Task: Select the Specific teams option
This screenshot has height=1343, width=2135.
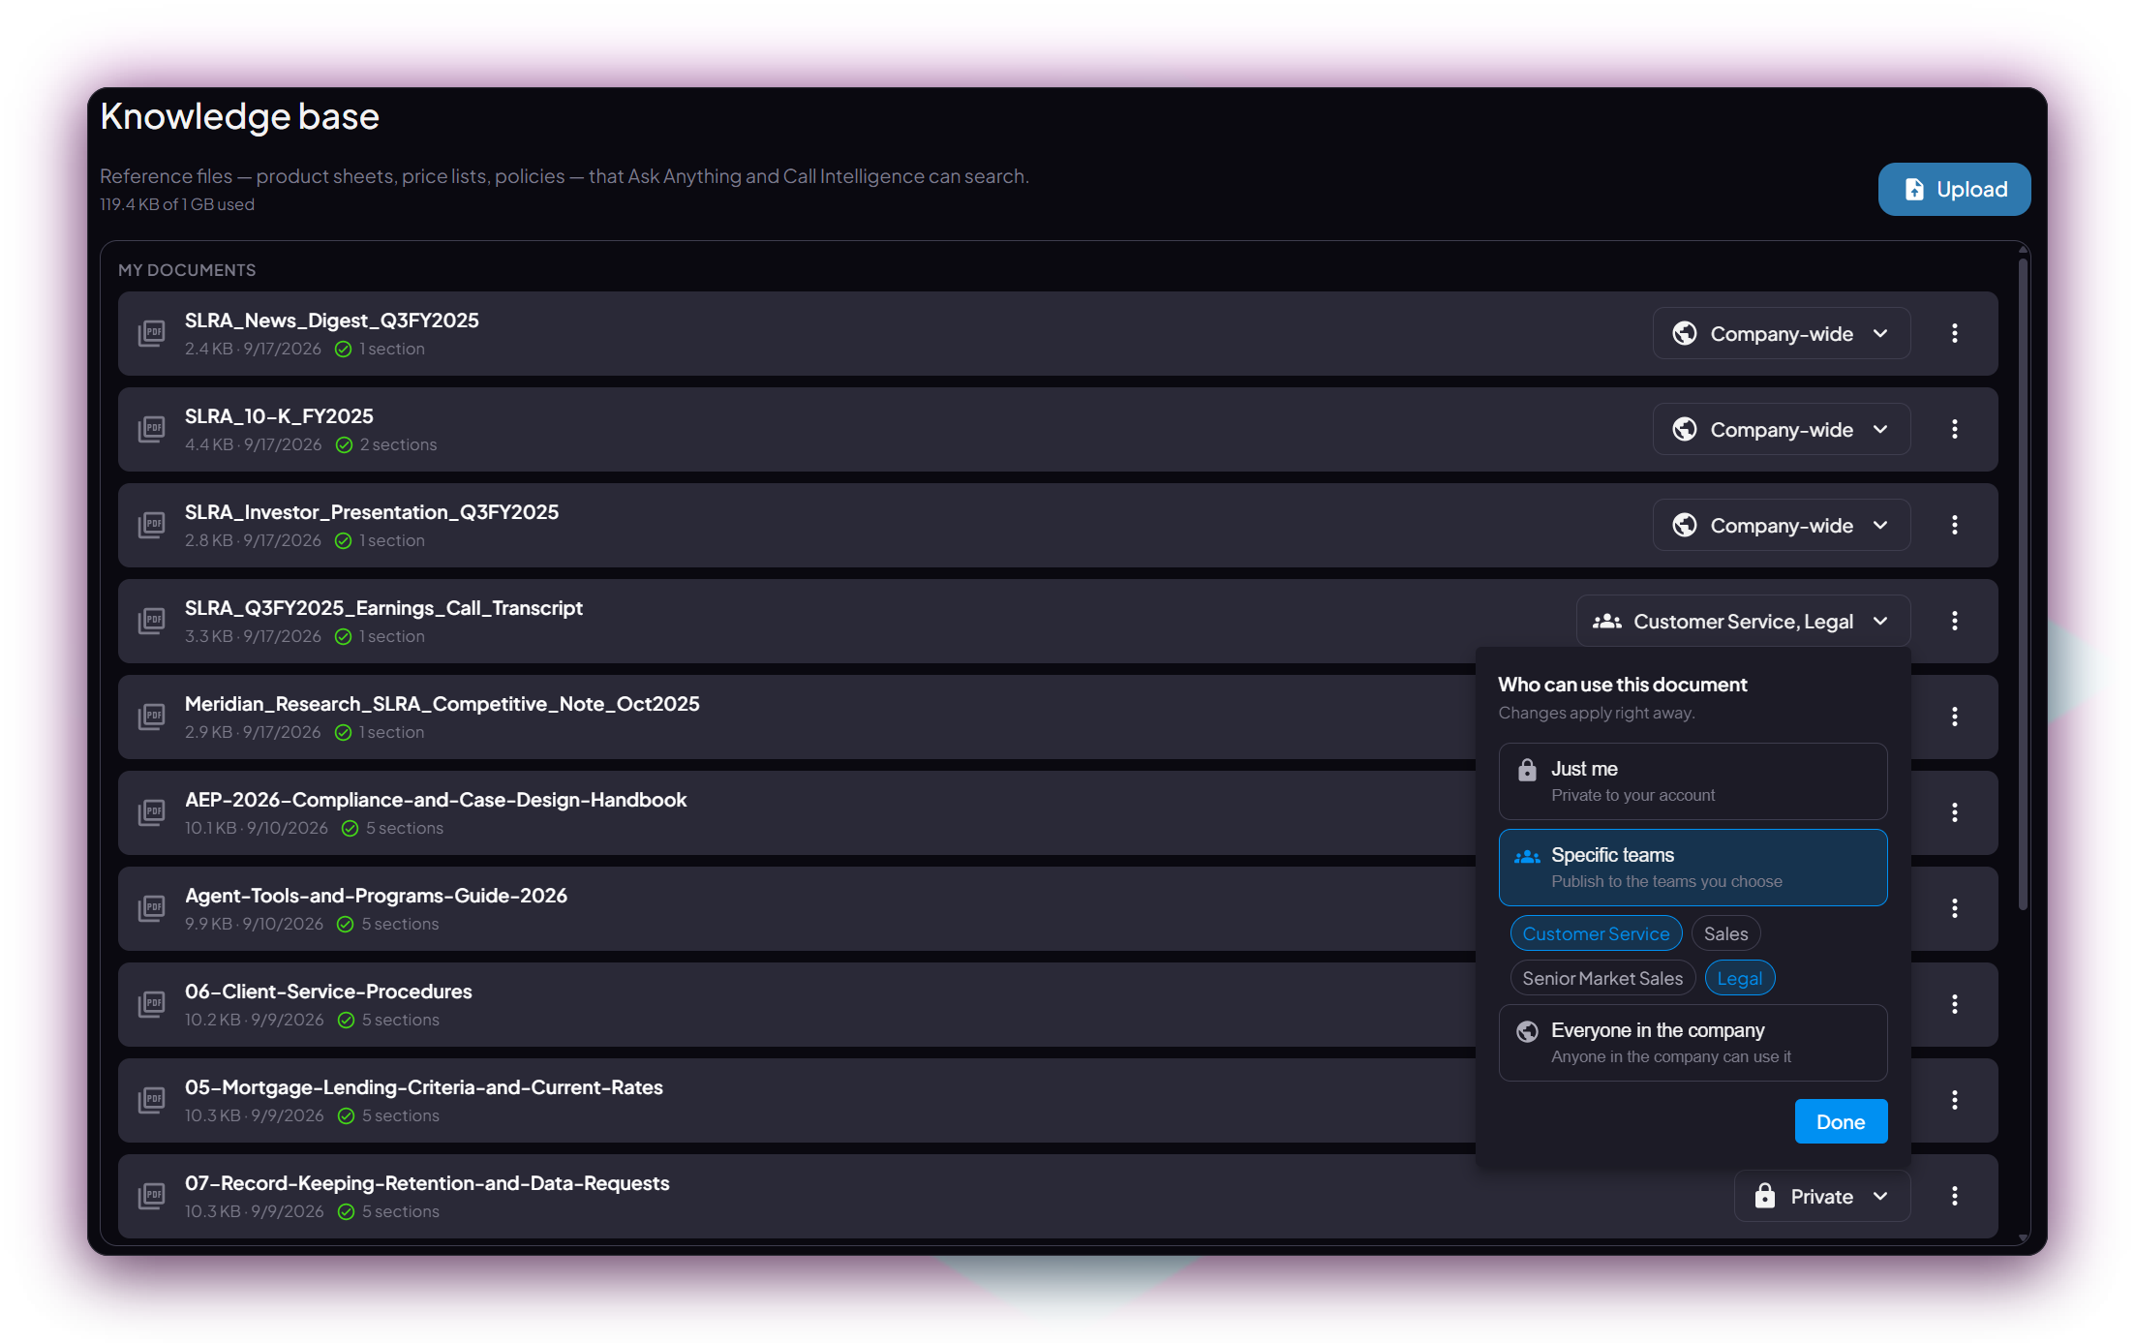Action: pyautogui.click(x=1693, y=868)
